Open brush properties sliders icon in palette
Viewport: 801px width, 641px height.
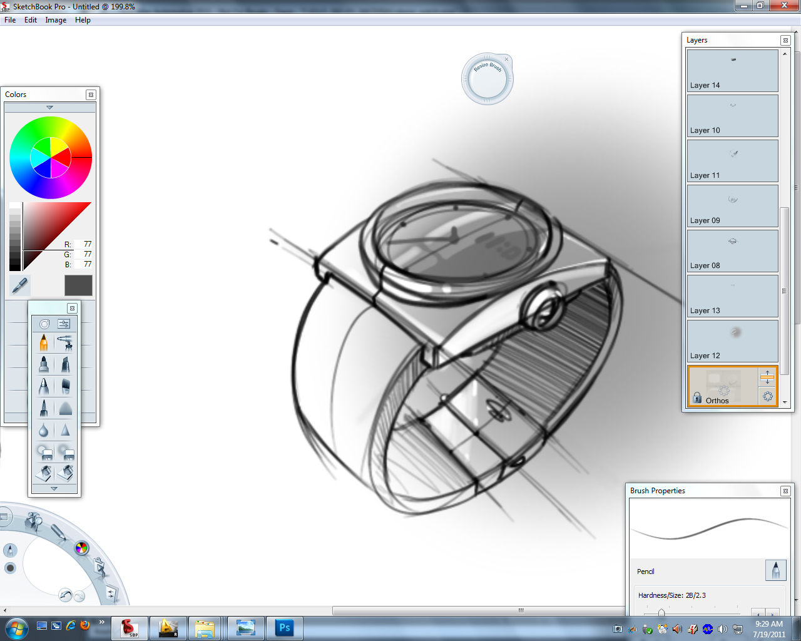point(64,324)
